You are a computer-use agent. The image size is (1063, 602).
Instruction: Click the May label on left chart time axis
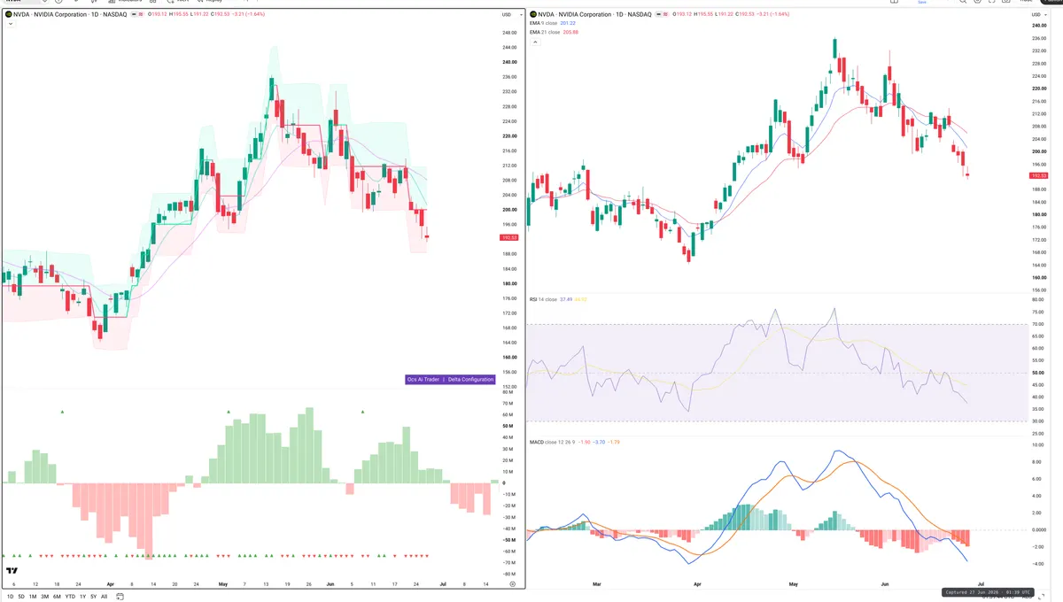tap(222, 584)
